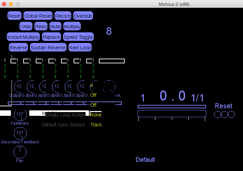The width and height of the screenshot is (243, 171).
Task: Click the Default preset name
Action: [x=145, y=160]
